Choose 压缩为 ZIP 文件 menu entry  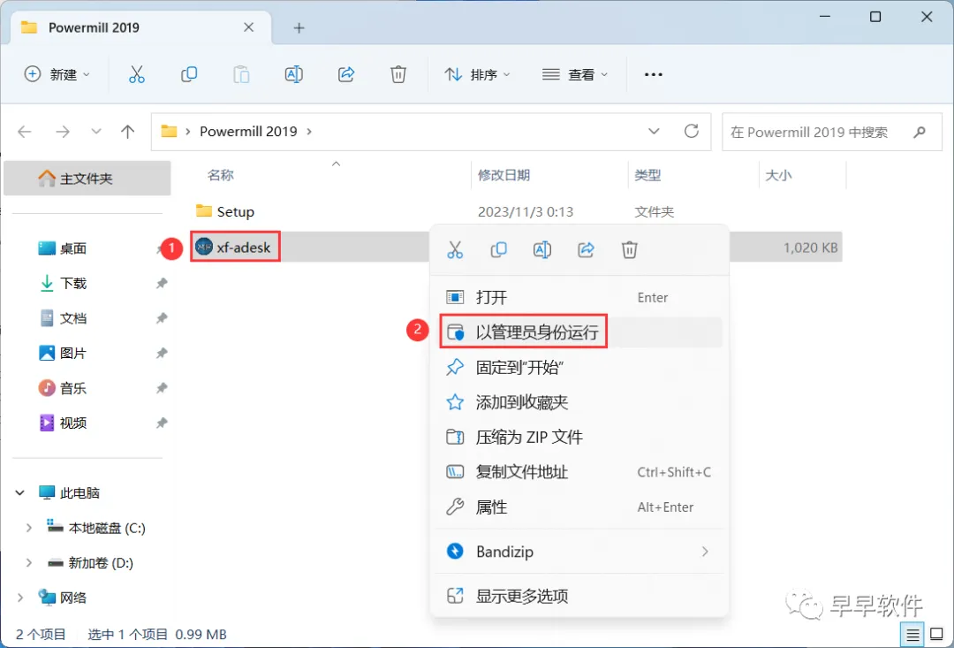click(579, 437)
